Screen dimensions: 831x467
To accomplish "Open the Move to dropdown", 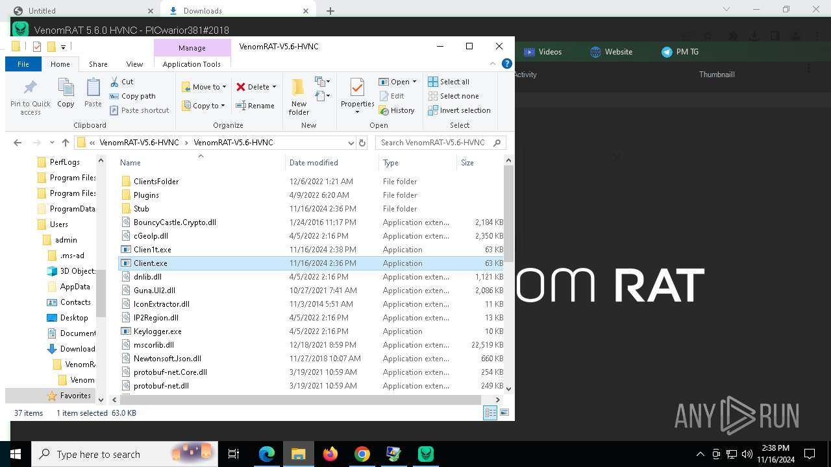I will (x=203, y=87).
